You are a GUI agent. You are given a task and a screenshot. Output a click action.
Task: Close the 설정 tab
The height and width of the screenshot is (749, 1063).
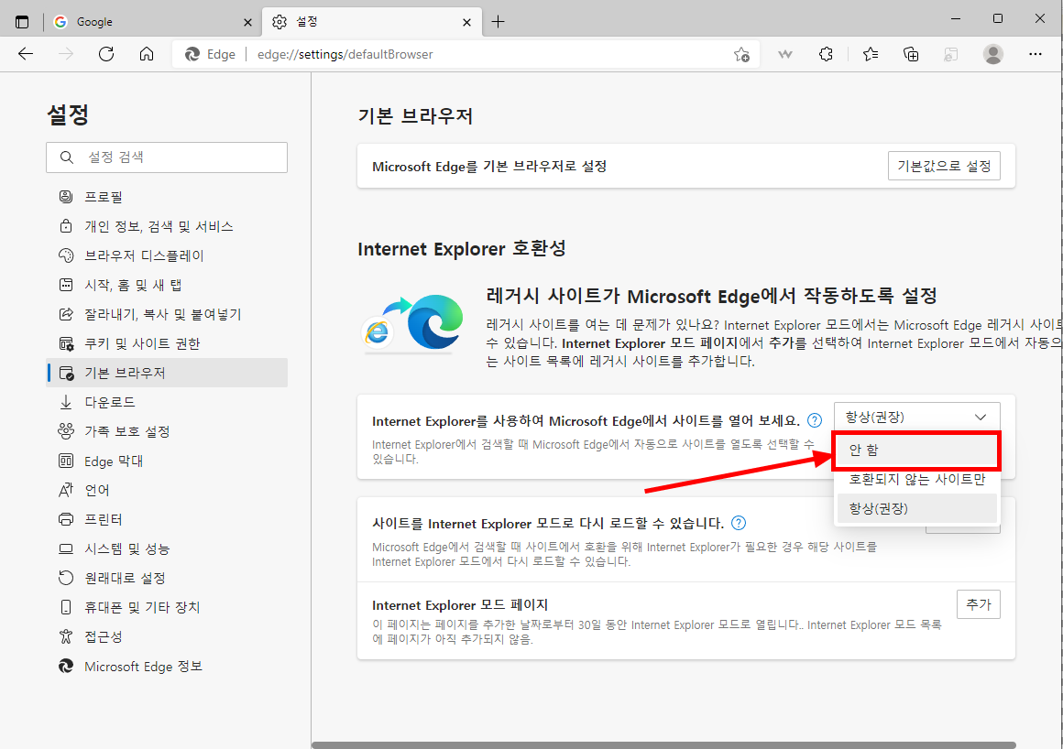466,22
